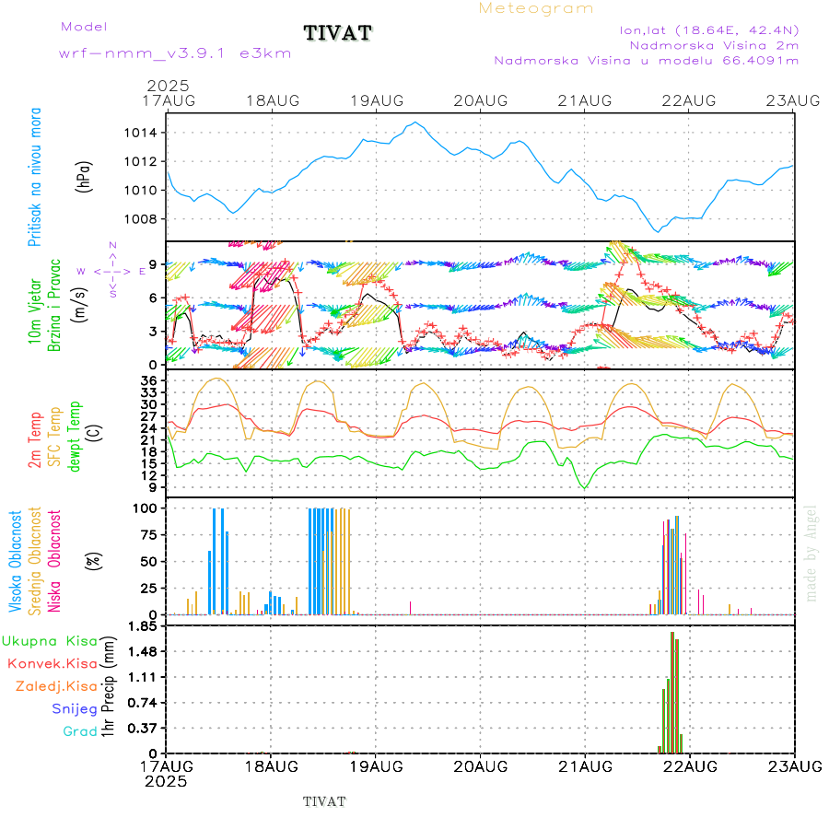Screen dimensions: 829x829
Task: Click the tallest precipitation bar near 22AUG
Action: [672, 691]
